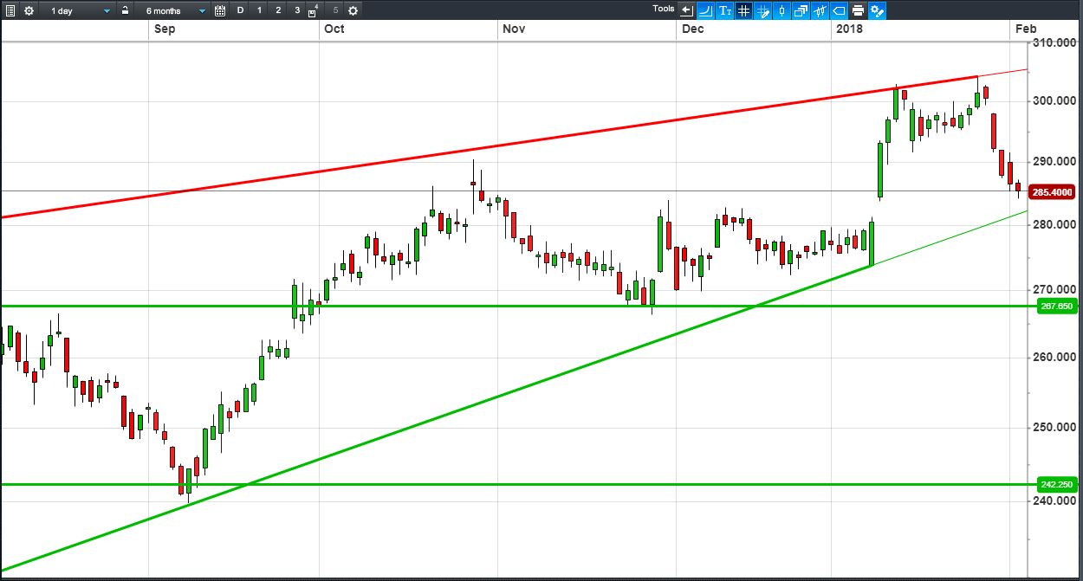The width and height of the screenshot is (1083, 581).
Task: Click the 240.000 price axis label
Action: tap(1056, 501)
